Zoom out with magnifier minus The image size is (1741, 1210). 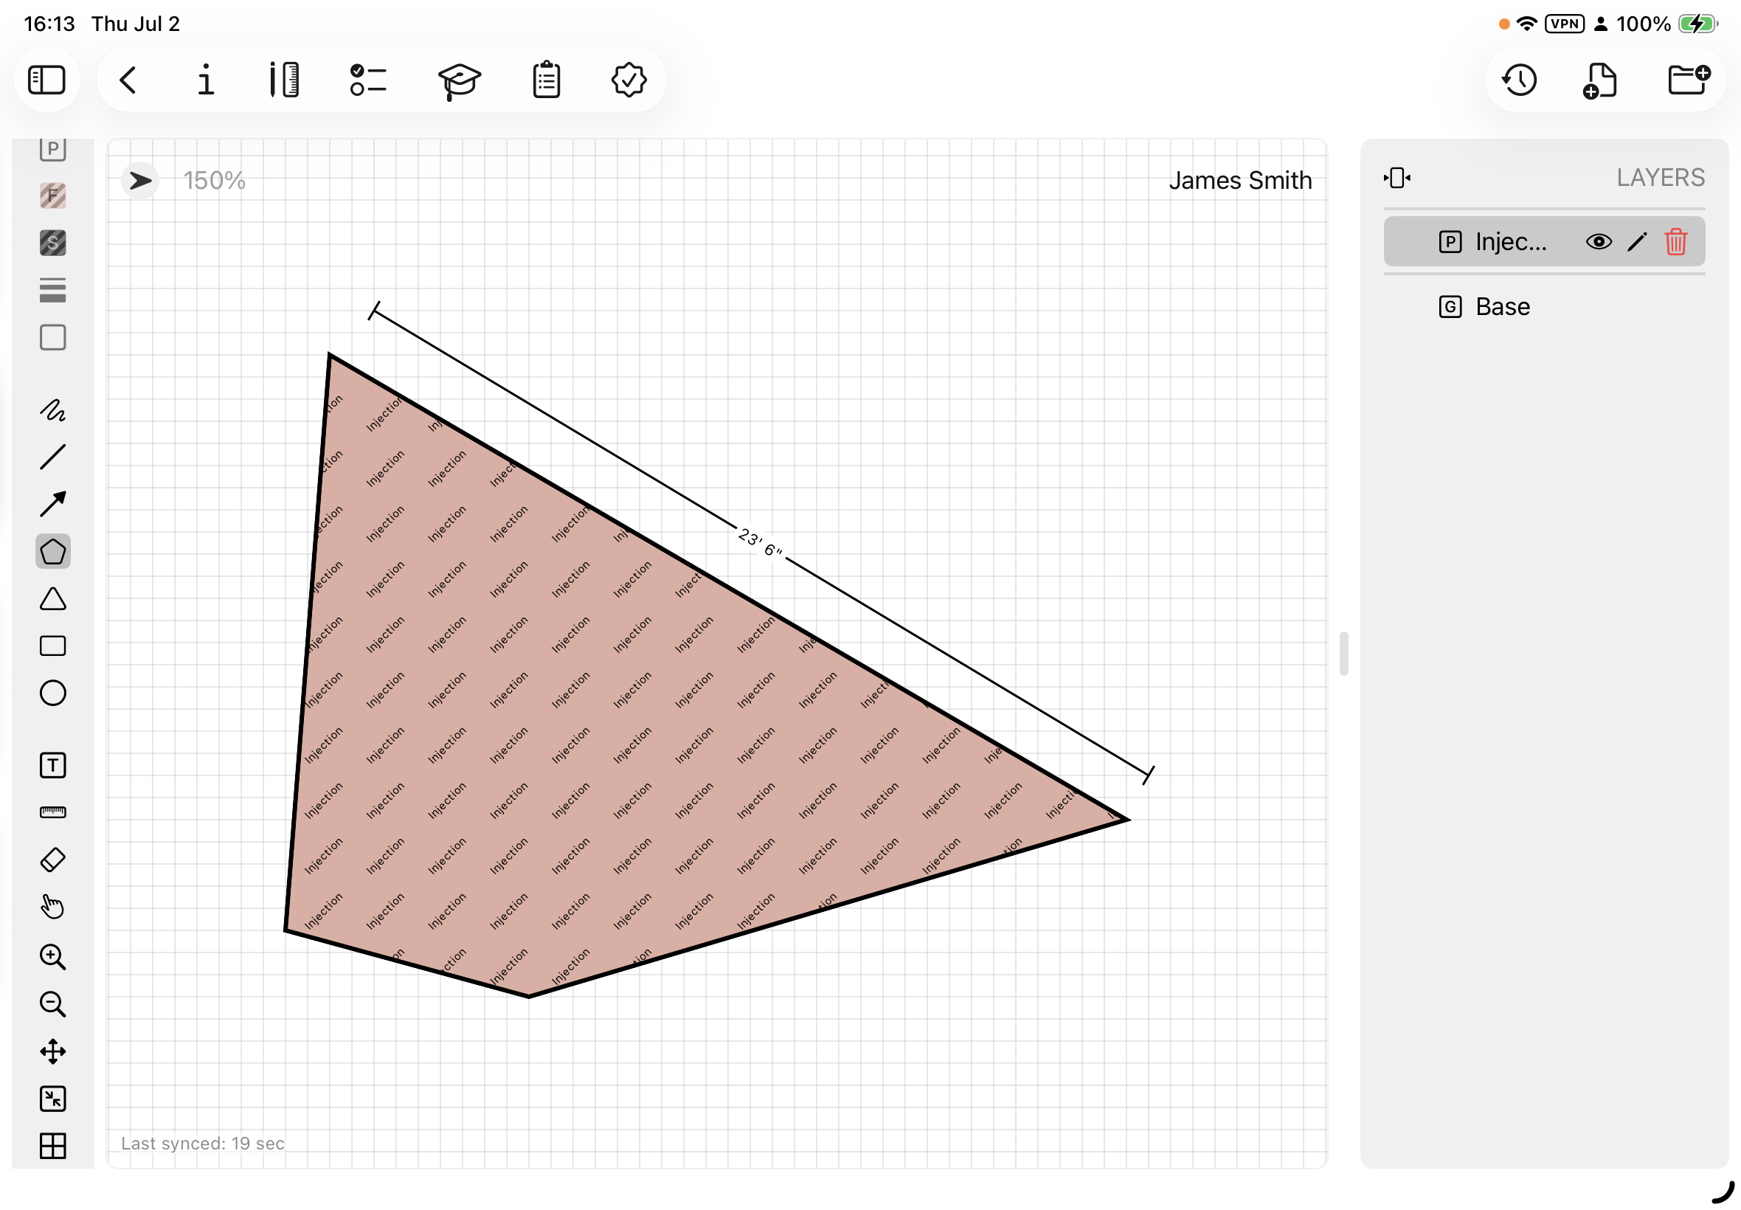pyautogui.click(x=53, y=1004)
